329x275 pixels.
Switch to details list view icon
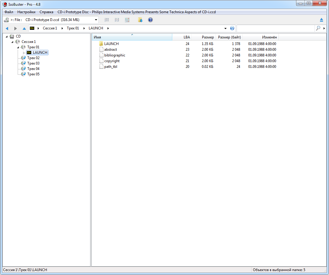[107, 20]
